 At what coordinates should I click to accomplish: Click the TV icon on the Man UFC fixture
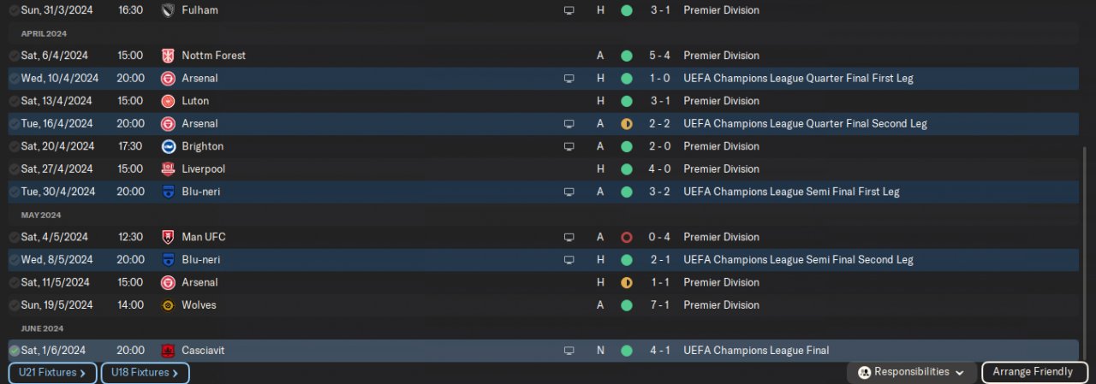569,237
